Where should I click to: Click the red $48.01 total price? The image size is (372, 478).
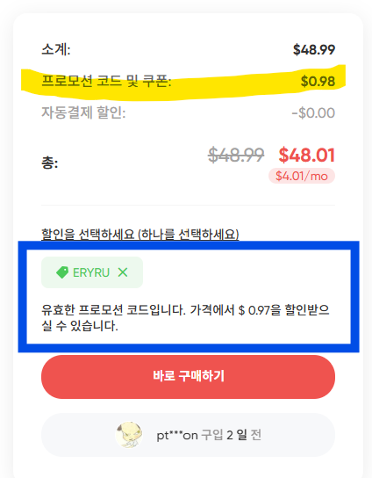(x=306, y=155)
